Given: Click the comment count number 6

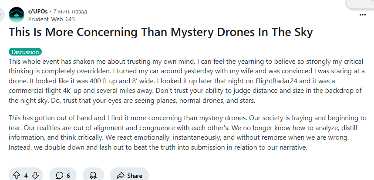Looking at the screenshot, I should [x=68, y=176].
